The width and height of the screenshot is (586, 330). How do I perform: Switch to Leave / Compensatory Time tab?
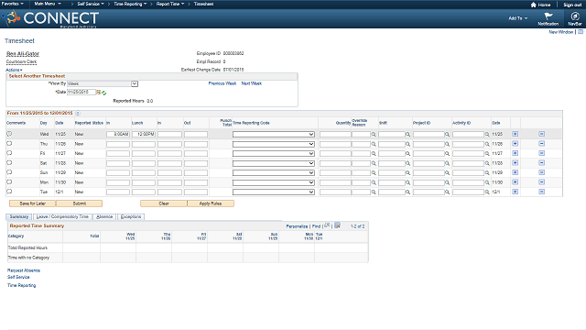point(62,216)
